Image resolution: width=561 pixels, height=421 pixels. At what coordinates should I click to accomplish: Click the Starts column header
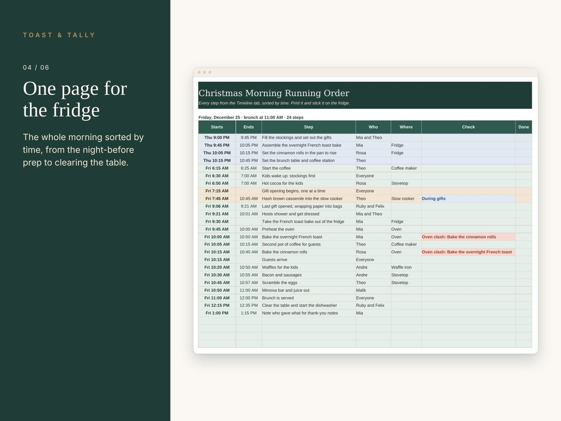click(217, 127)
